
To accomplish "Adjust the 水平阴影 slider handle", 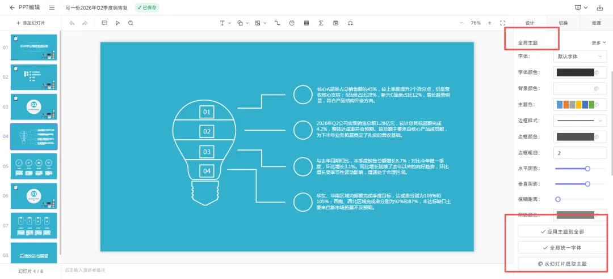I will (587, 168).
